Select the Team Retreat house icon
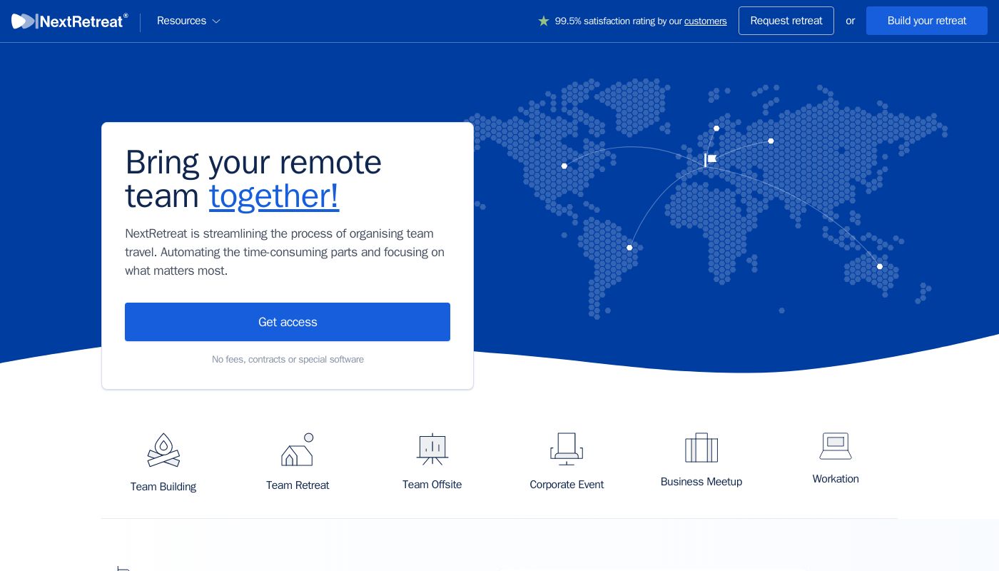Image resolution: width=999 pixels, height=571 pixels. tap(298, 450)
